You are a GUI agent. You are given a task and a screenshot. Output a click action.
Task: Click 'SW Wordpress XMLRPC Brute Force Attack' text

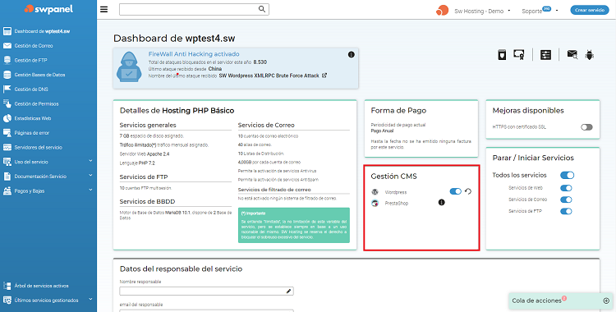(x=269, y=76)
